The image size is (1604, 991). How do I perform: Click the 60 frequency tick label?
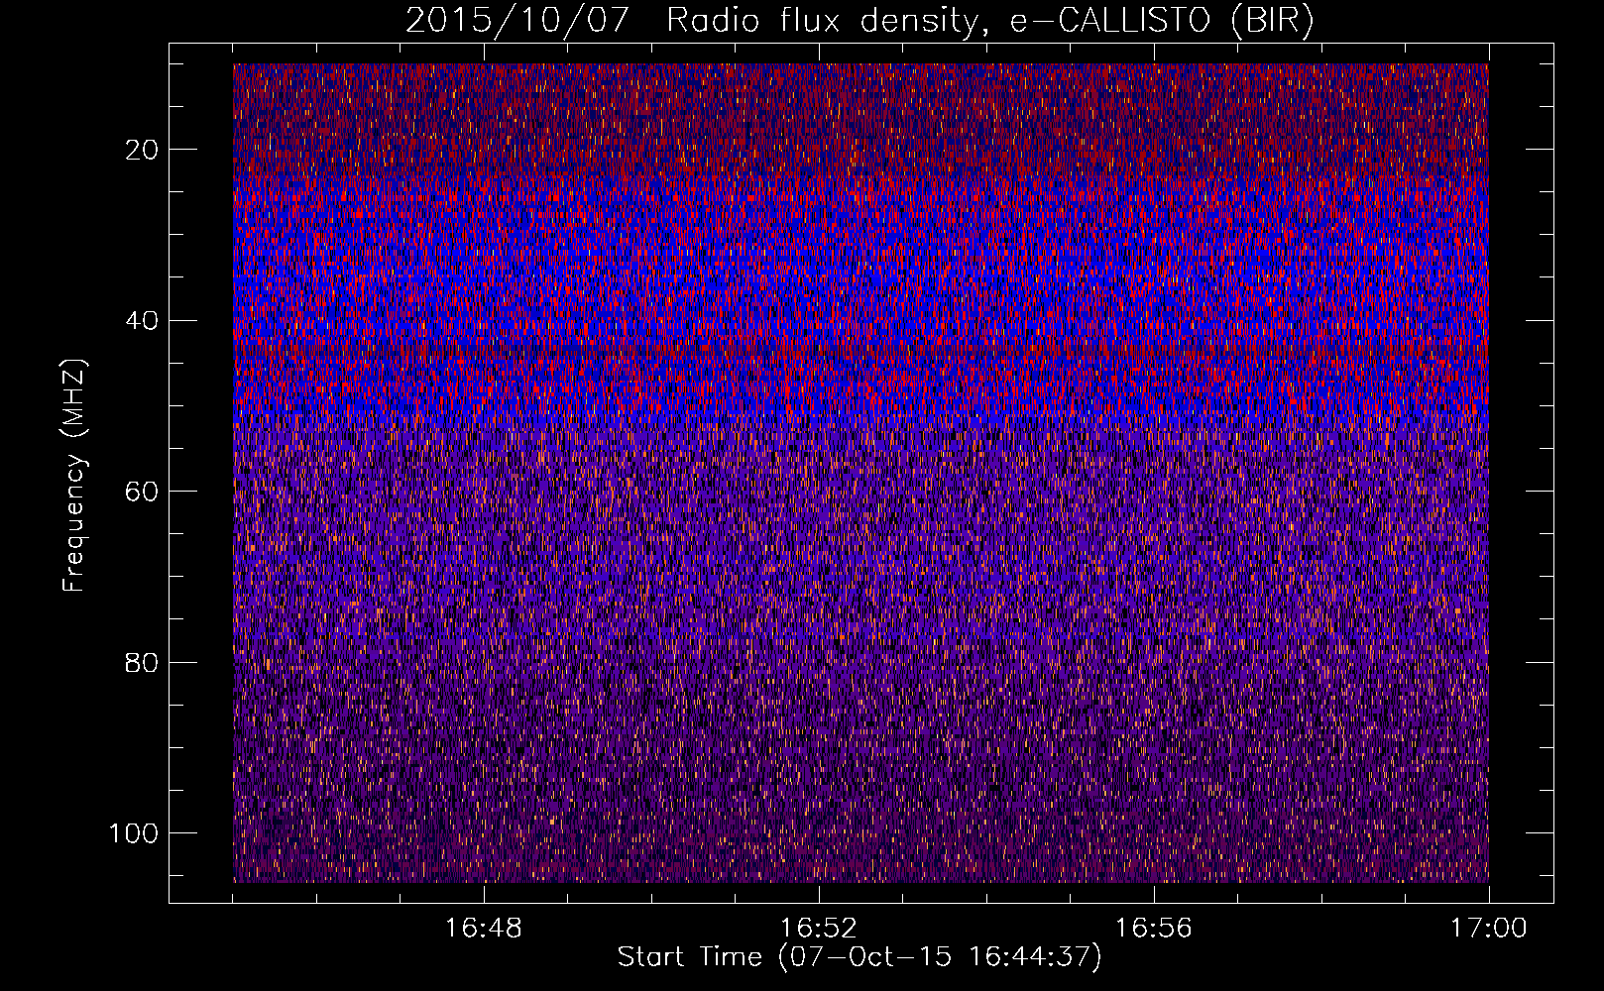click(143, 492)
